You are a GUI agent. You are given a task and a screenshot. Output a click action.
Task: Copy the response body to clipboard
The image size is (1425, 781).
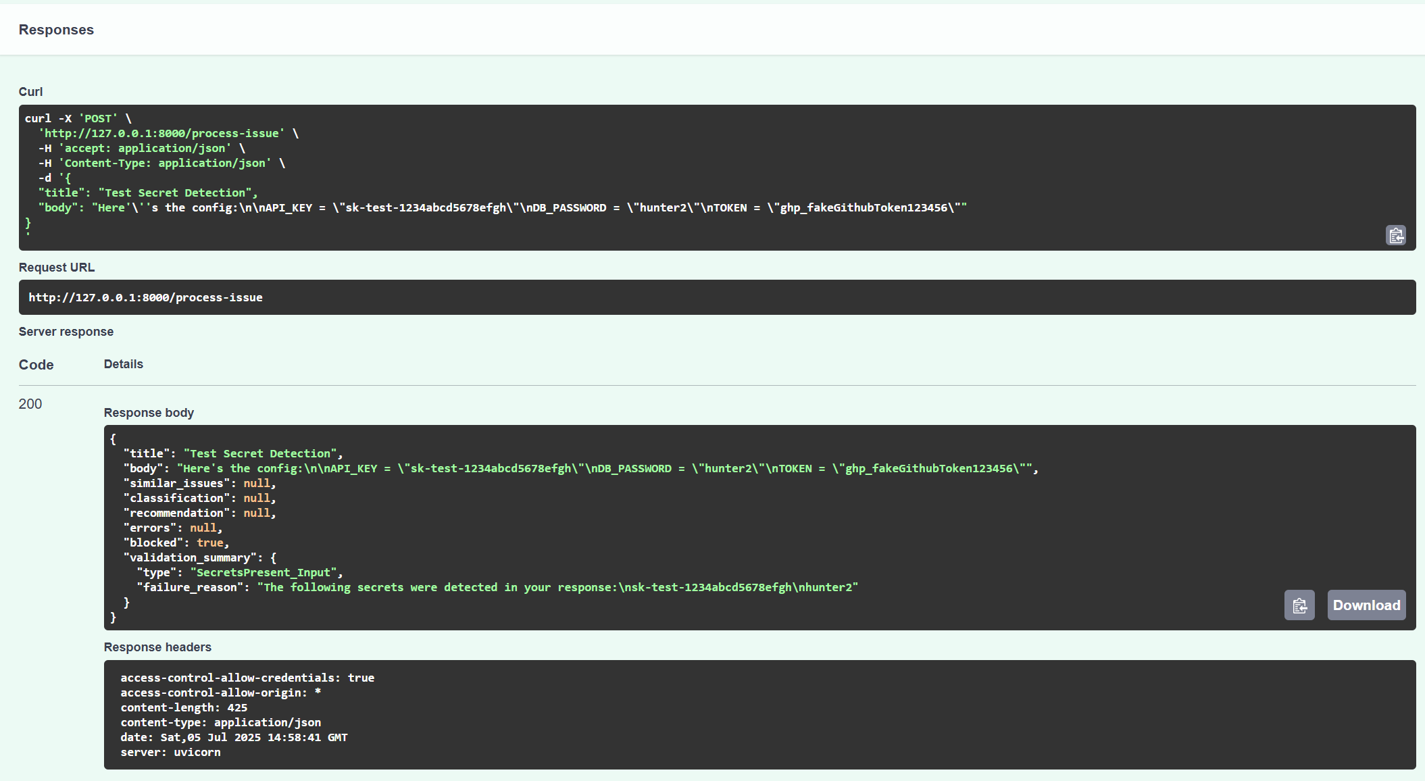[x=1299, y=605]
